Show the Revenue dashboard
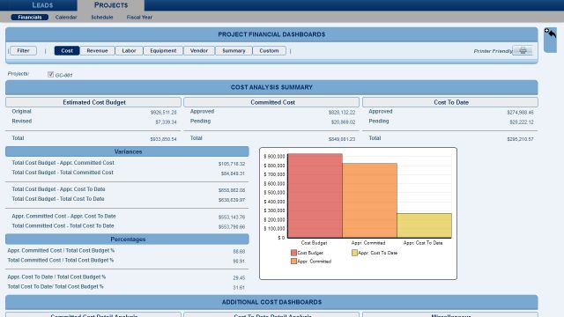This screenshot has width=564, height=317. pos(97,51)
